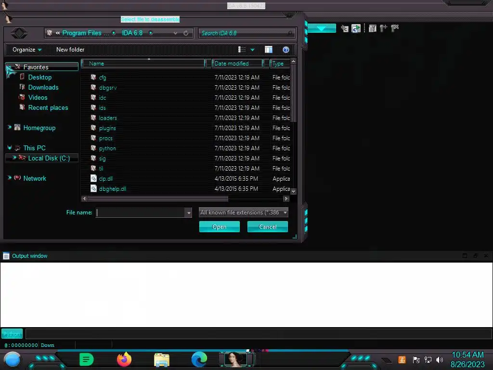Open the green notes app on taskbar
This screenshot has height=370, width=493.
(87, 359)
